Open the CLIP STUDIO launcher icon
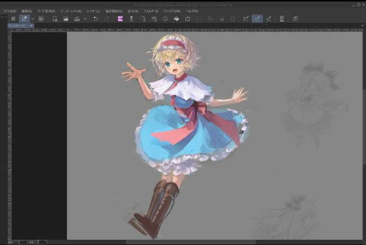 [x=41, y=19]
